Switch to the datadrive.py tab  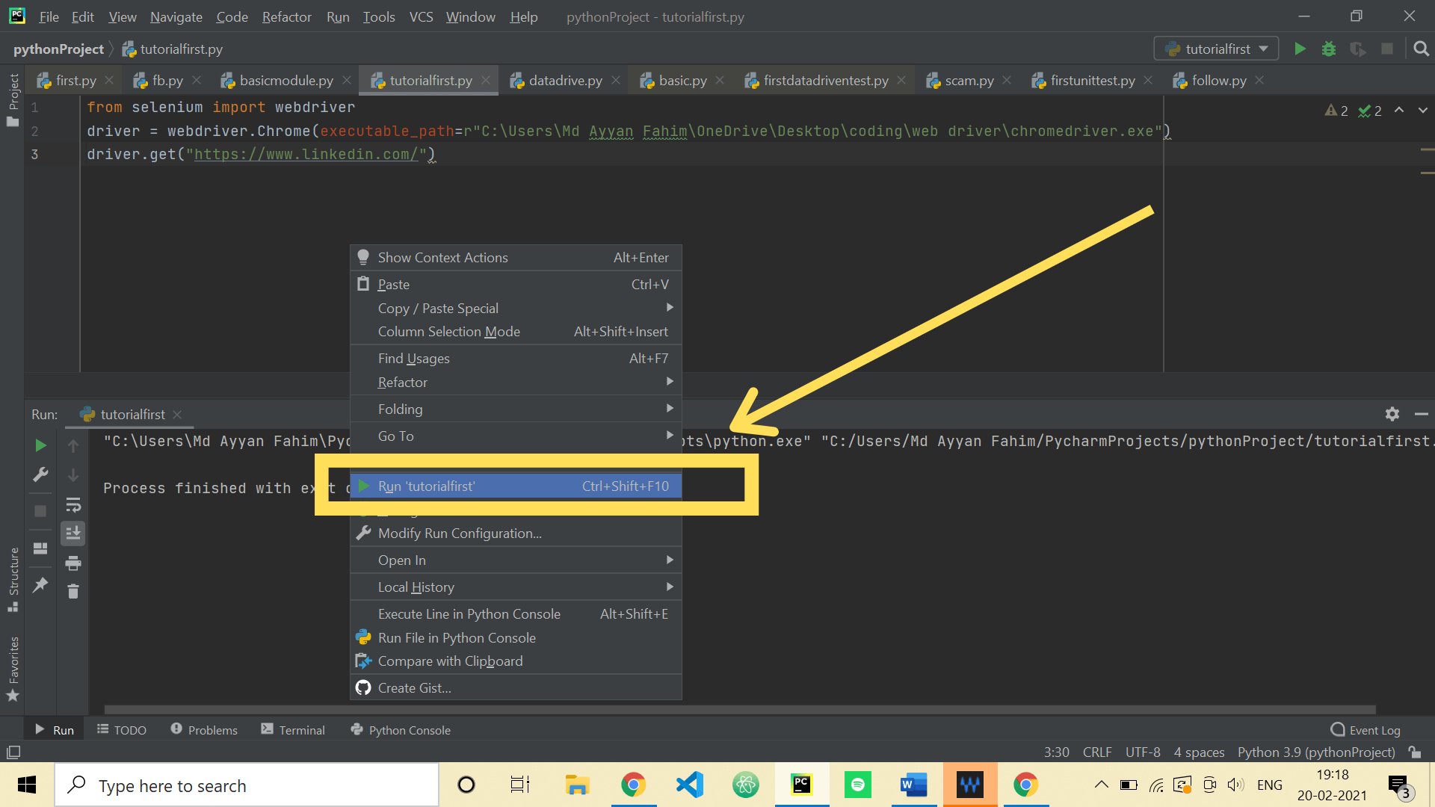(564, 80)
